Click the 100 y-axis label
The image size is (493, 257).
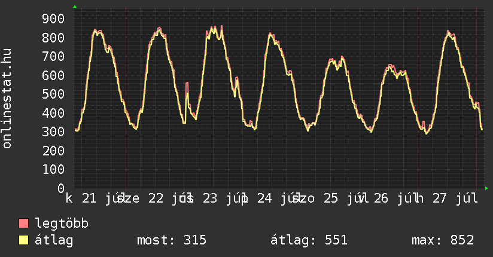(x=53, y=170)
